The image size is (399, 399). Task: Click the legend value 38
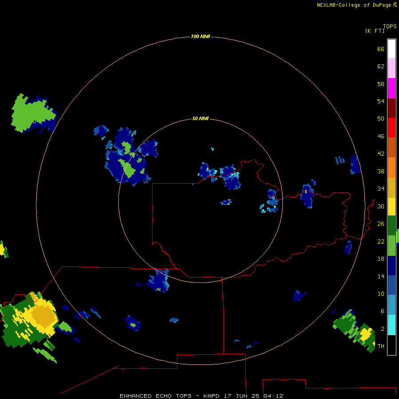(381, 171)
